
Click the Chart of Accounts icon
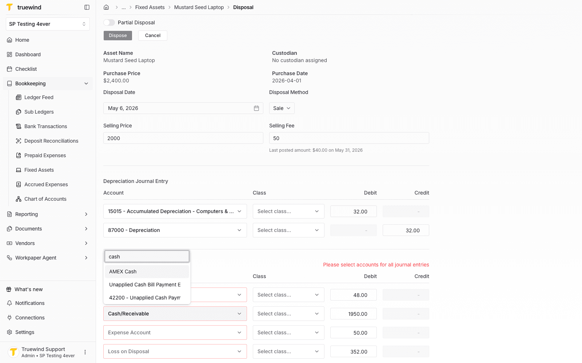(x=19, y=199)
